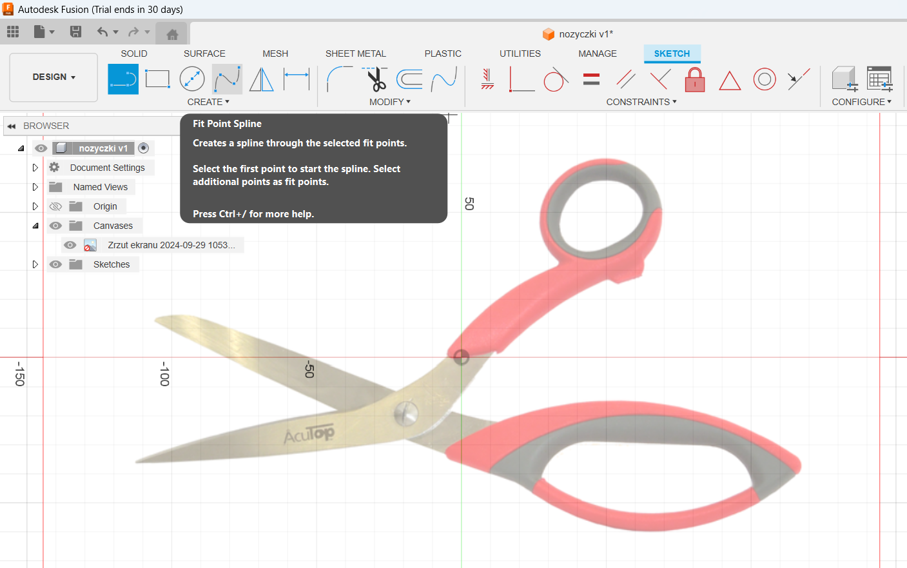Switch to the SHEET METAL tab
This screenshot has width=907, height=568.
tap(356, 54)
